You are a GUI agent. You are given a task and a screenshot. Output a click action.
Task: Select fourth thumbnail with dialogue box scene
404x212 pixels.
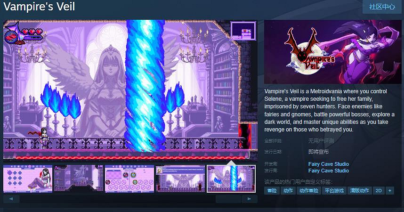click(x=180, y=179)
